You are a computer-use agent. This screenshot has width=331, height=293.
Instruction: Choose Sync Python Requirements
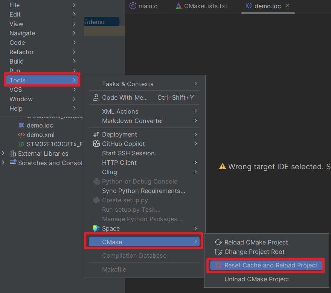144,191
